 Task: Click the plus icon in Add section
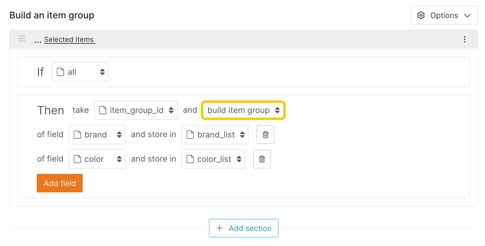[x=220, y=228]
